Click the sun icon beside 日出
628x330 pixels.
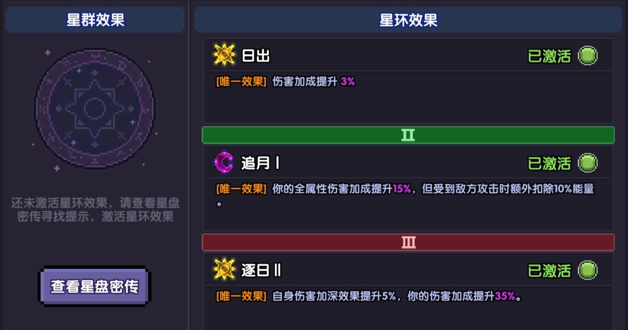224,55
